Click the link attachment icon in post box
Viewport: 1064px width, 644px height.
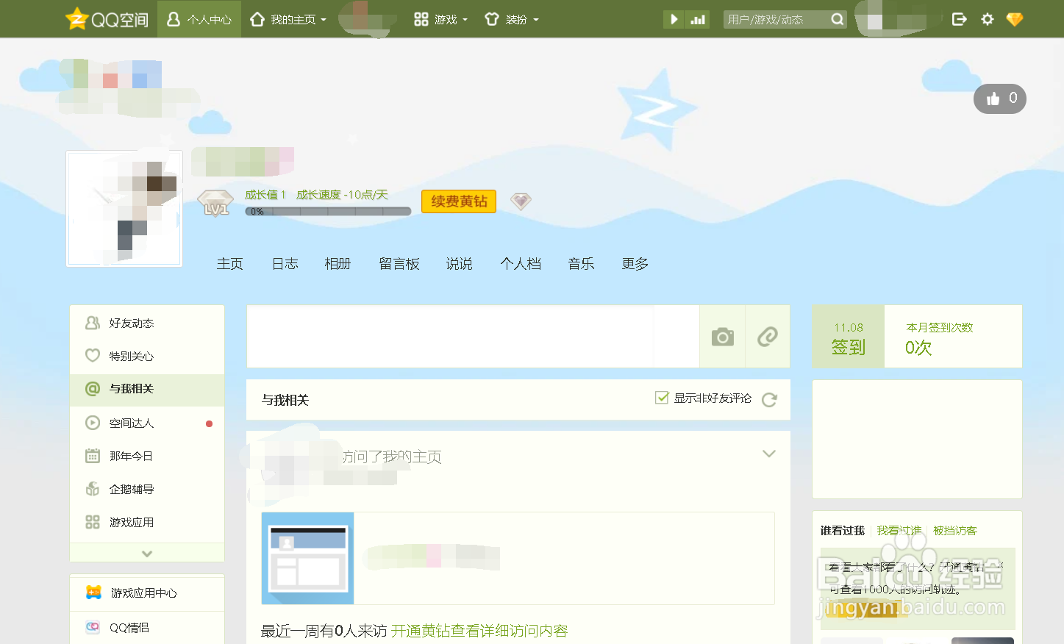click(768, 336)
